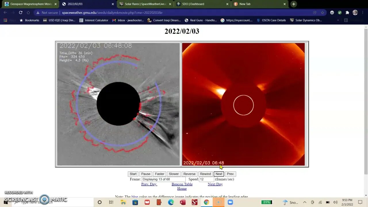Close the SDO Dashboard tab
This screenshot has width=368, height=207.
(227, 4)
